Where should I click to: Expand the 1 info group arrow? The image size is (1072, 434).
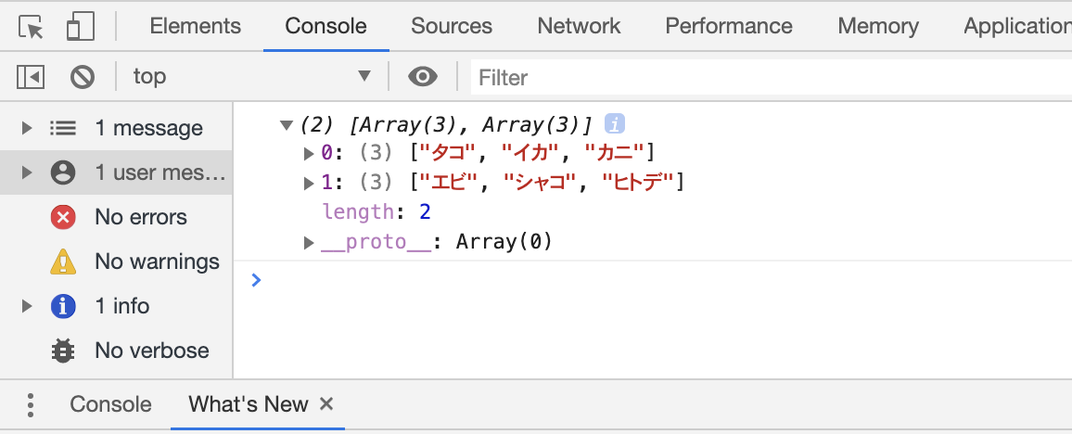click(27, 306)
